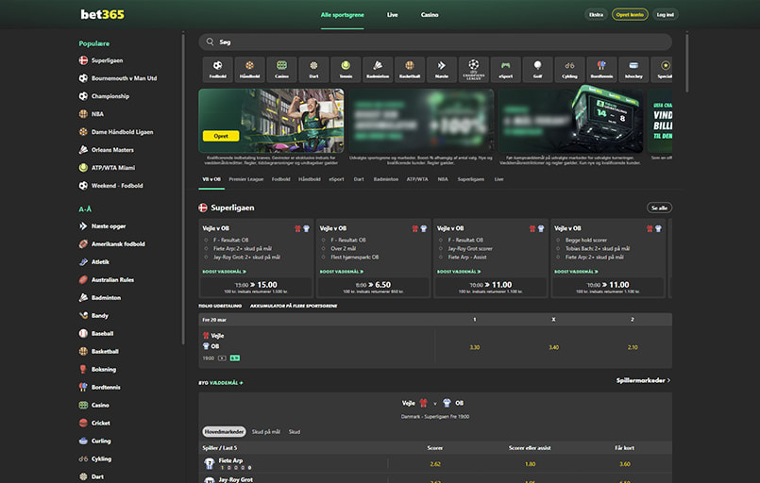The height and width of the screenshot is (483, 760).
Task: Open Championship in the sidebar
Action: (110, 96)
